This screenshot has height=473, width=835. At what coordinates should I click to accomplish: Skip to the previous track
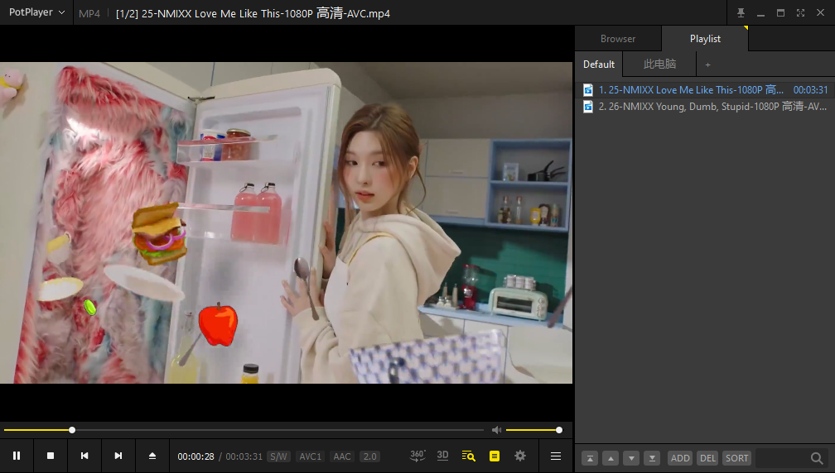[84, 456]
